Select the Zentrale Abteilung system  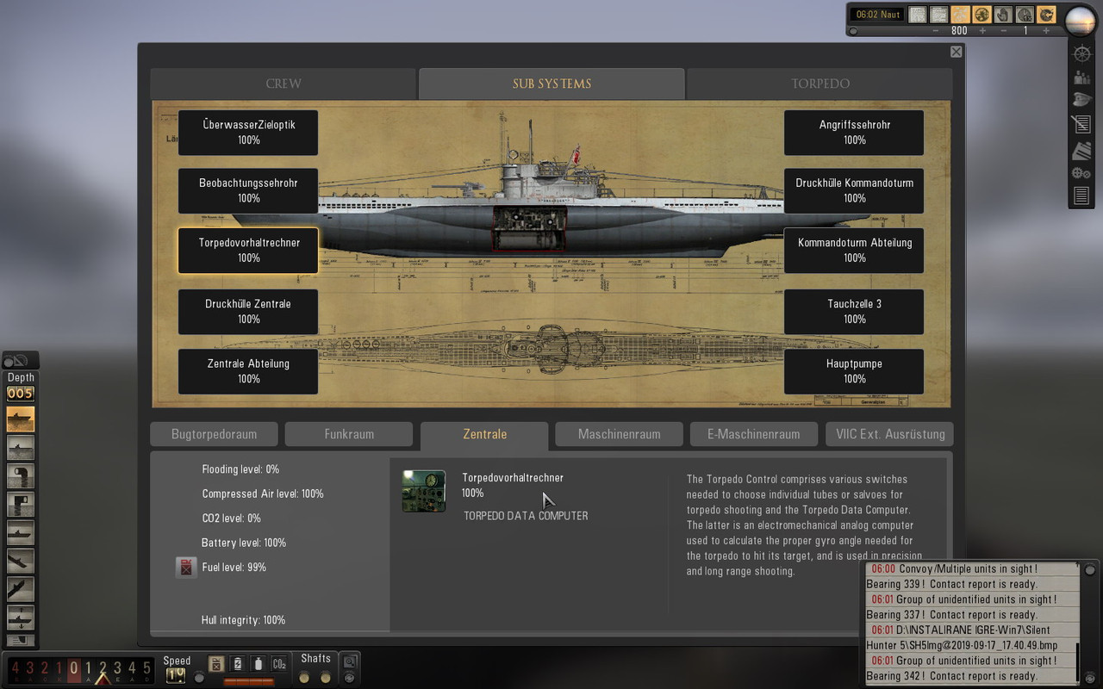tap(248, 371)
